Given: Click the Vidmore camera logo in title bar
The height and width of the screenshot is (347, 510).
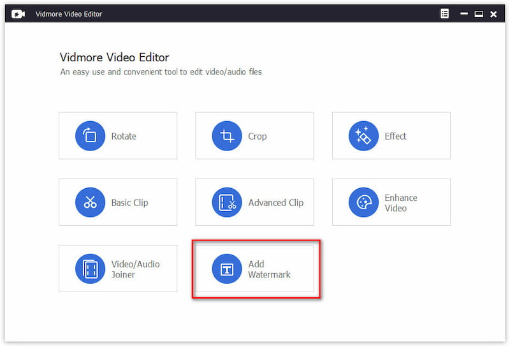Looking at the screenshot, I should [x=18, y=14].
